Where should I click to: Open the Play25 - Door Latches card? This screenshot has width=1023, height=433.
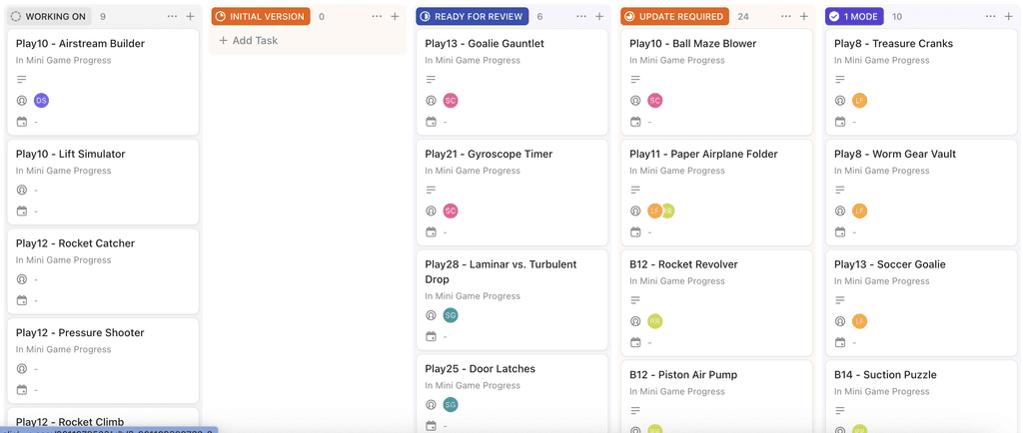tap(512, 393)
